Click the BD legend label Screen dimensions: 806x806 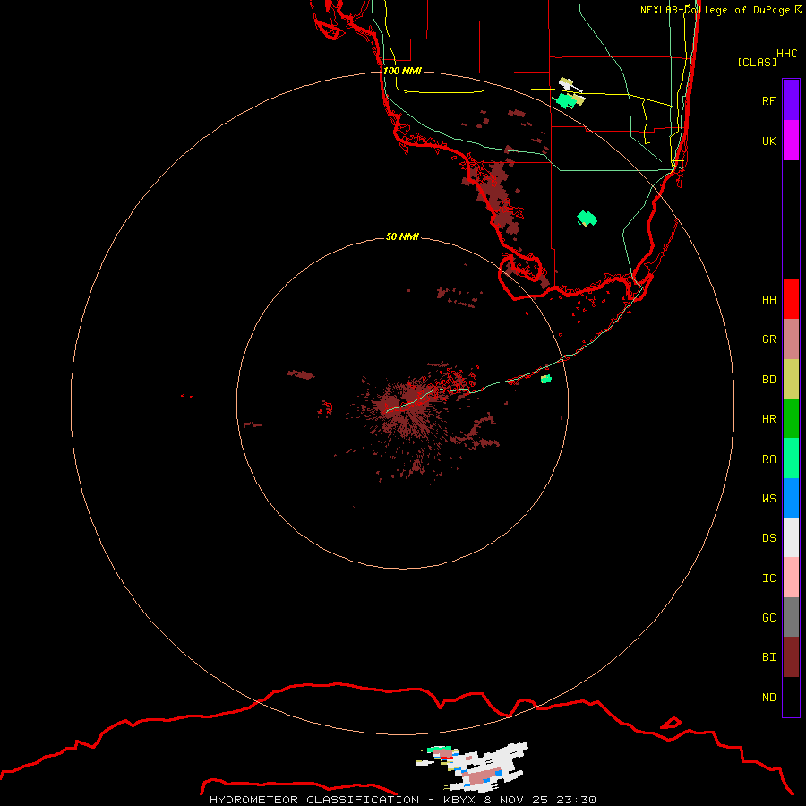tap(768, 380)
